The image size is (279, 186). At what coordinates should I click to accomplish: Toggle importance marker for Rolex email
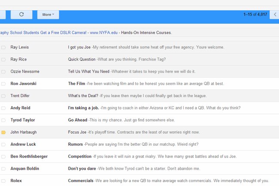3,181
